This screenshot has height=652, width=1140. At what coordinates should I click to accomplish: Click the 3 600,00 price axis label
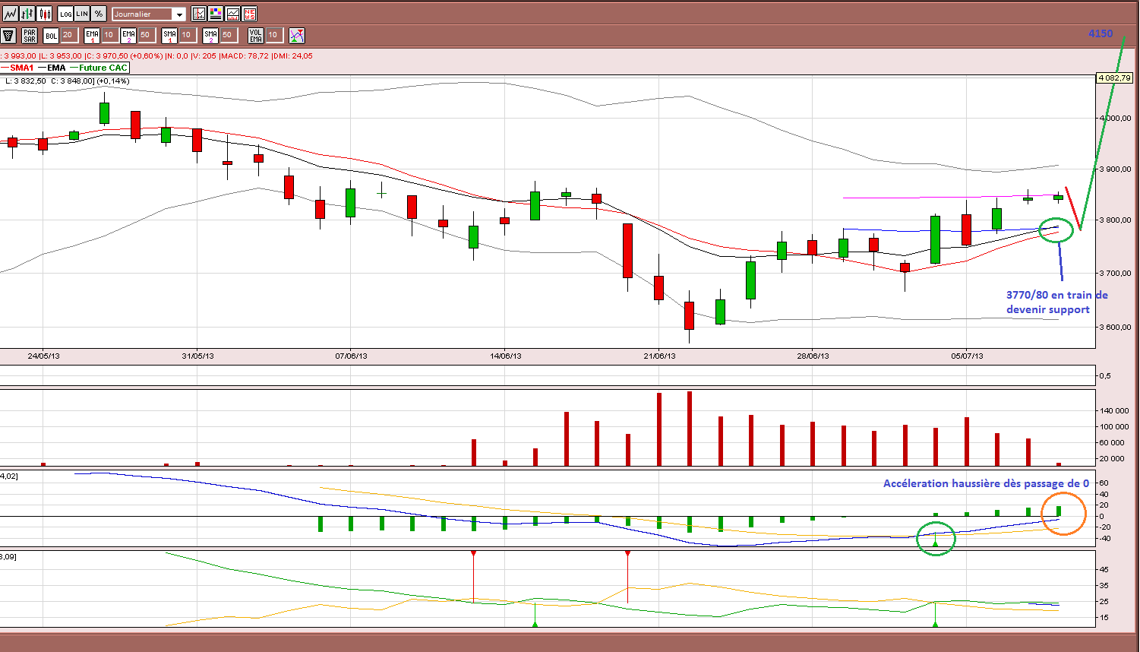pos(1116,327)
